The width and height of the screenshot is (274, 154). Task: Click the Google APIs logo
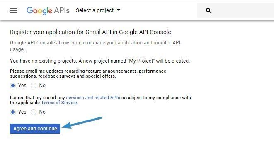pos(48,11)
